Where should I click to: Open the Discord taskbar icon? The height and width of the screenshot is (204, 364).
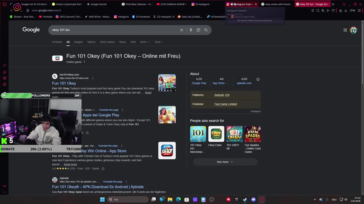point(253,199)
